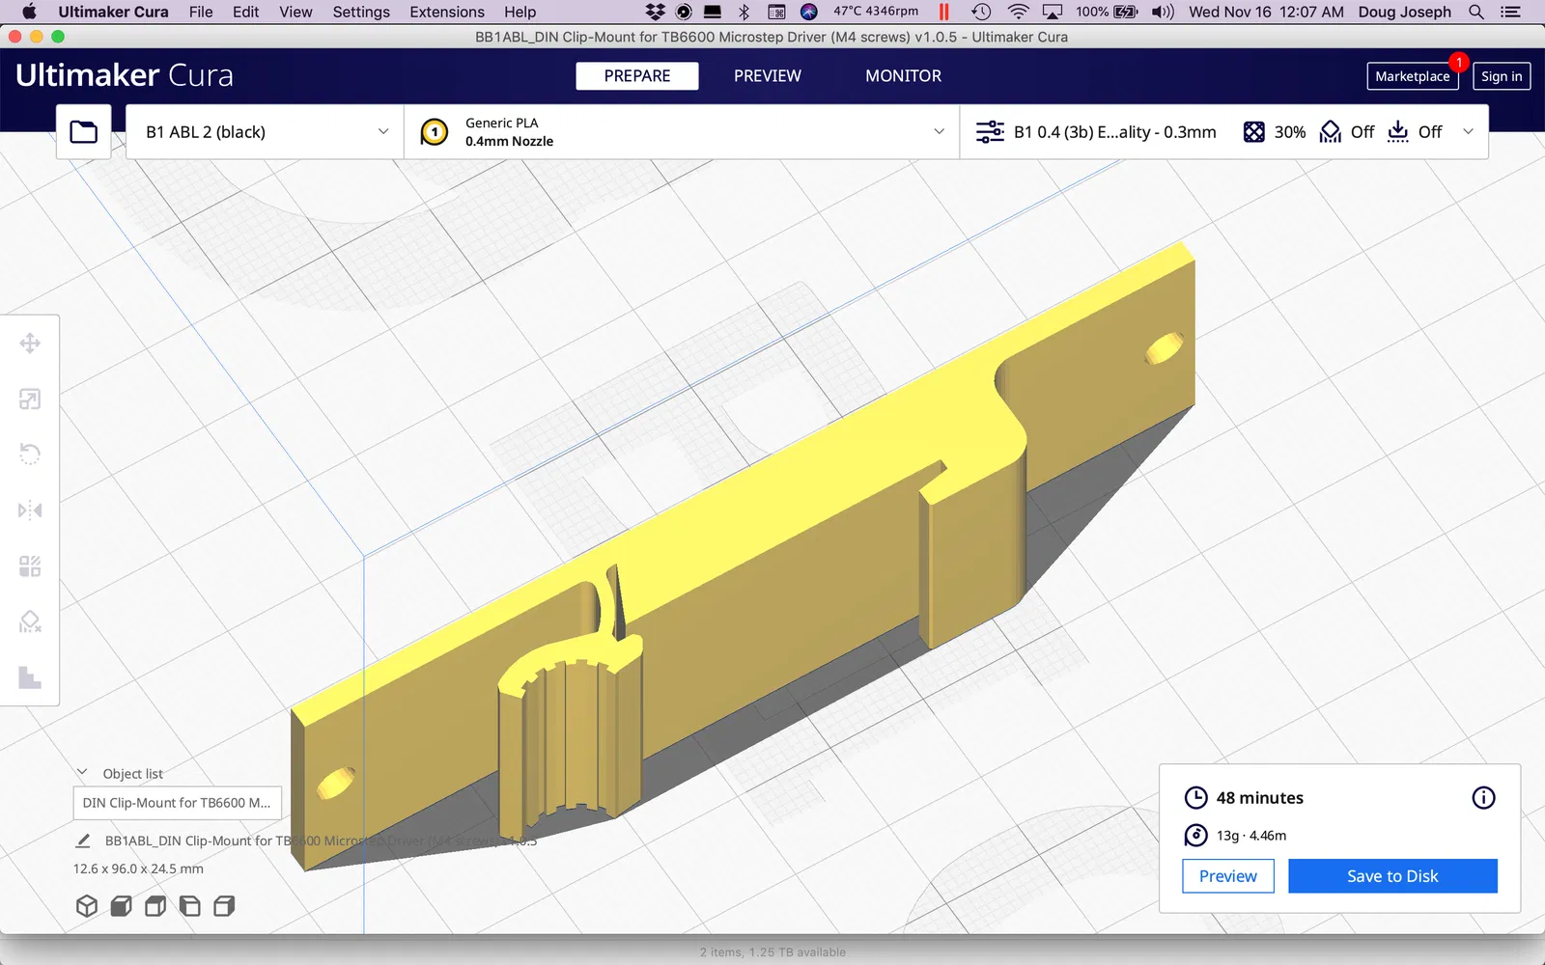
Task: Select the Mirror tool
Action: [x=30, y=510]
